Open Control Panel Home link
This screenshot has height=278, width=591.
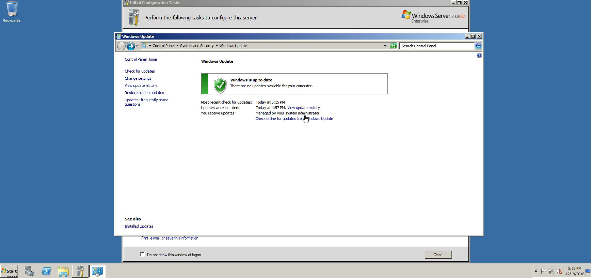pos(141,59)
